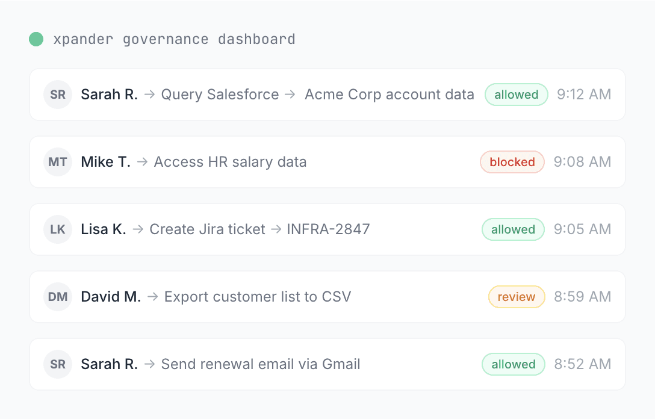The height and width of the screenshot is (419, 655).
Task: Open the xpander governance dashboard title
Action: pos(174,40)
